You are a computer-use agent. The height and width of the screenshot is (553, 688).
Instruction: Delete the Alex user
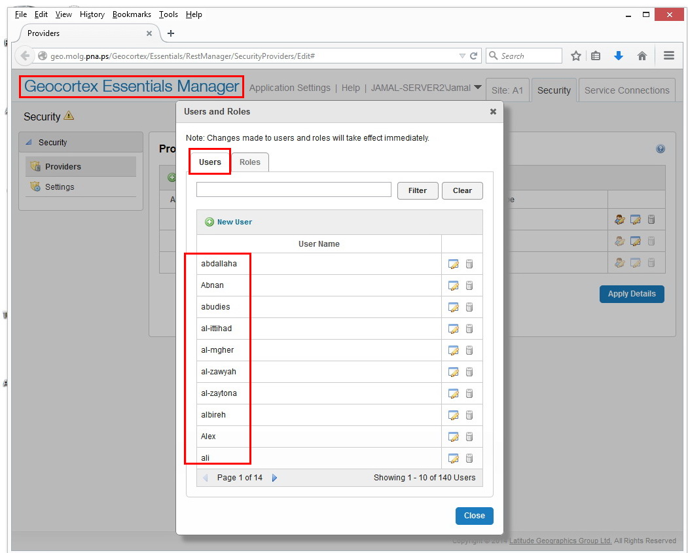coord(469,437)
